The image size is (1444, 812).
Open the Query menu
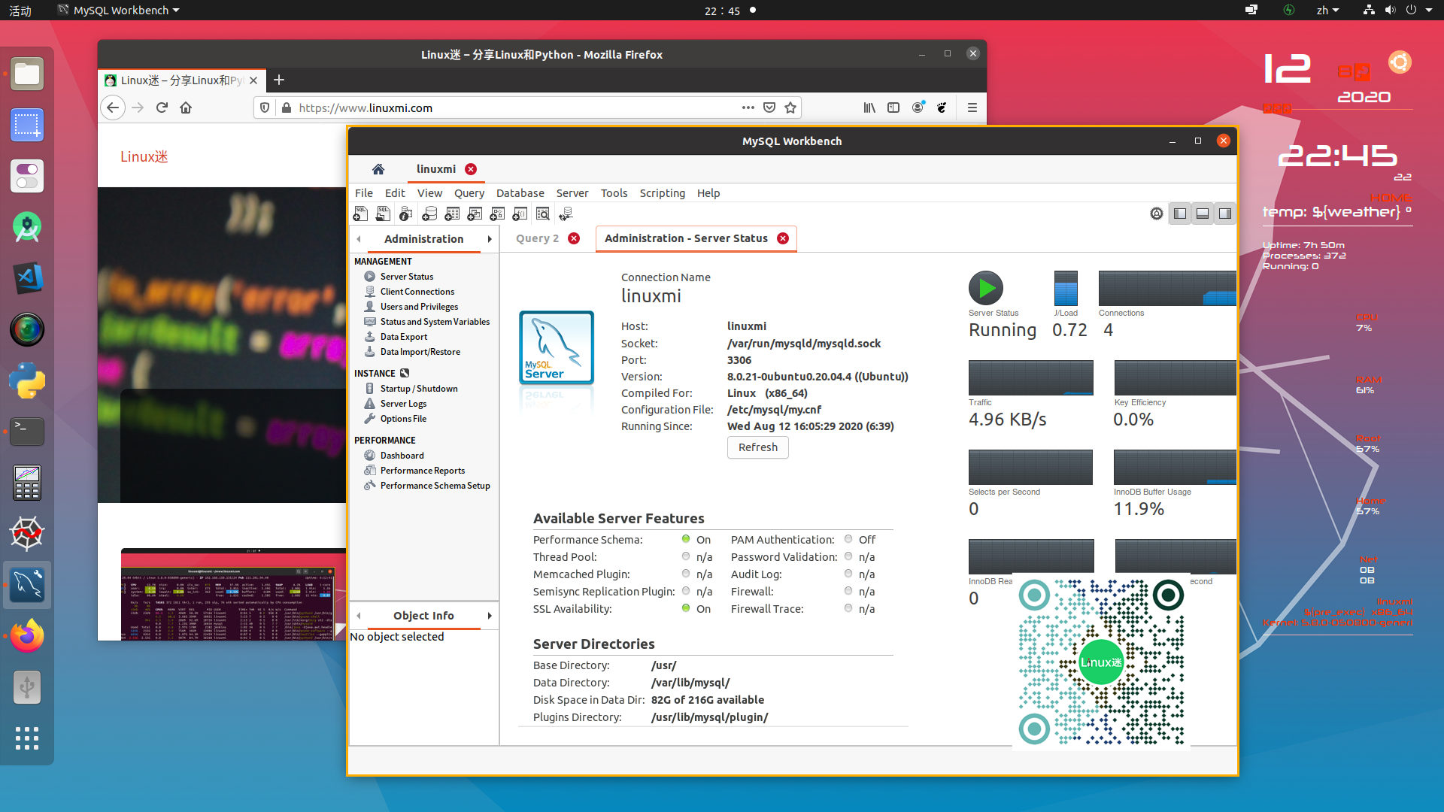469,193
